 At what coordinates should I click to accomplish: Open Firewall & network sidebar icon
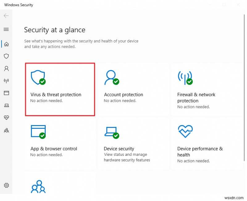point(6,81)
